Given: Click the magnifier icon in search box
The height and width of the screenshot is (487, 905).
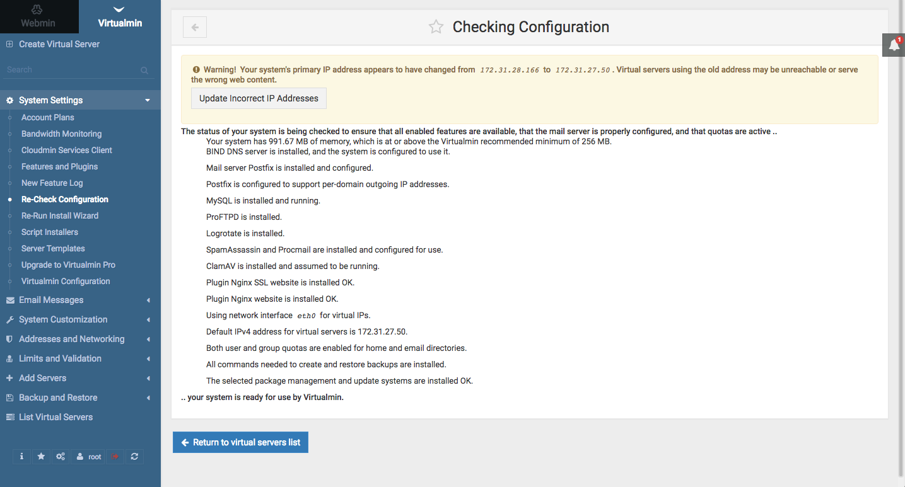Looking at the screenshot, I should coord(144,71).
